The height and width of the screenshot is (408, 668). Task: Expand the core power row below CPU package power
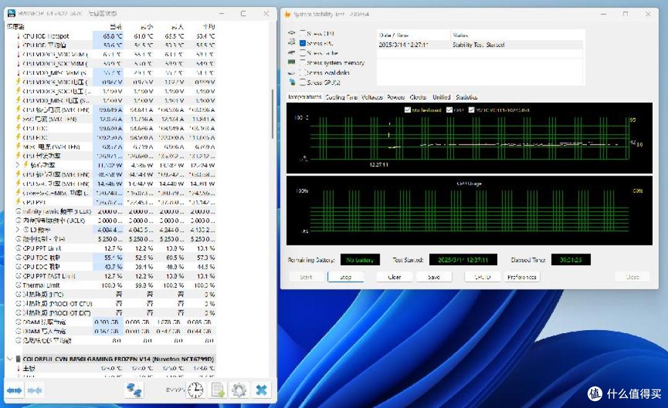pyautogui.click(x=17, y=165)
